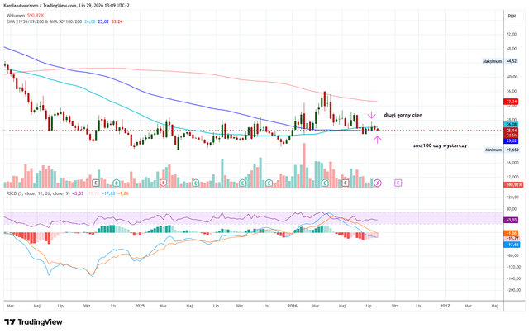Click the -200,00 oscillator scale label
Viewport: 529px width, 333px height.
pos(512,290)
